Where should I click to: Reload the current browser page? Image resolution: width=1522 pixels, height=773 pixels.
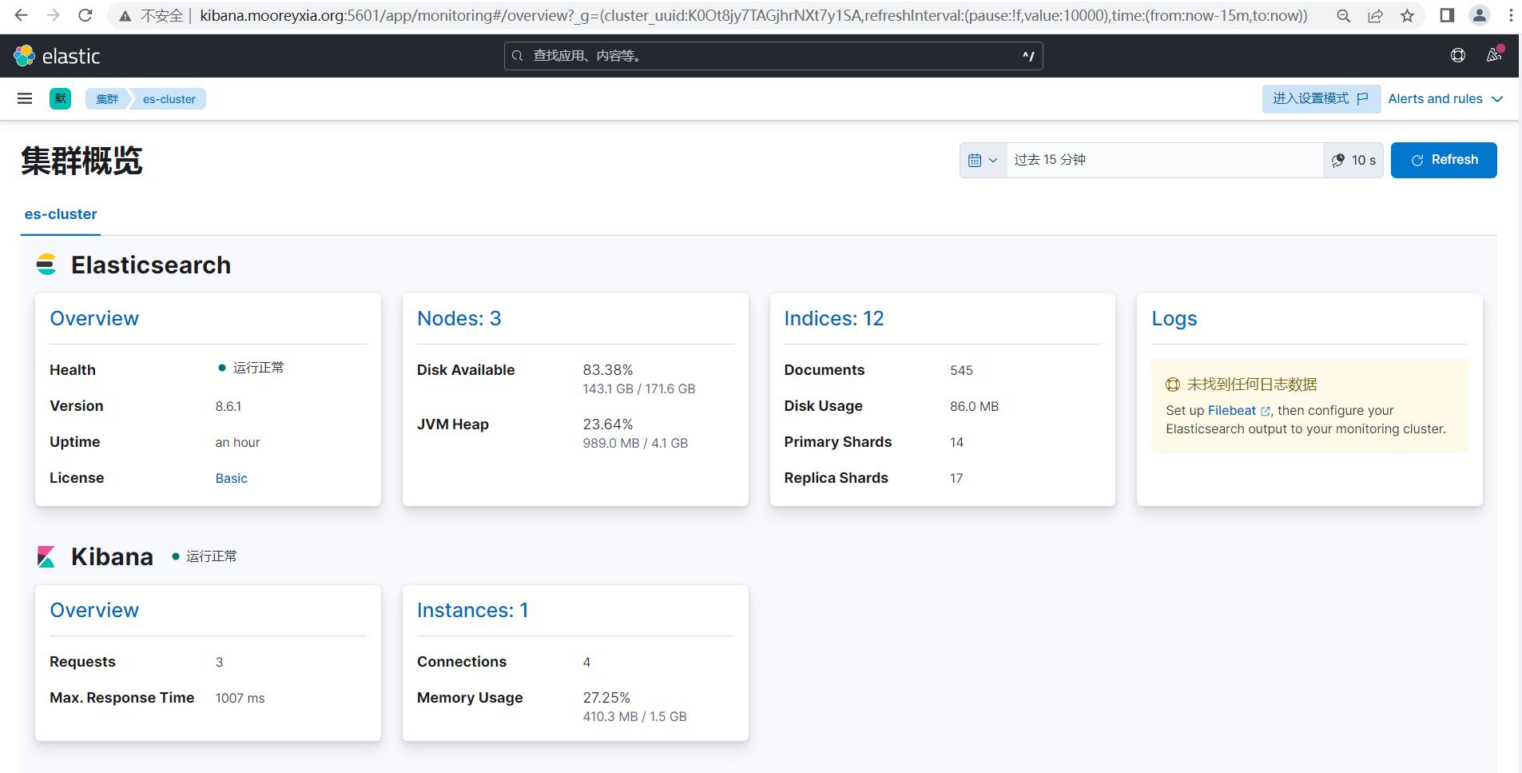85,15
